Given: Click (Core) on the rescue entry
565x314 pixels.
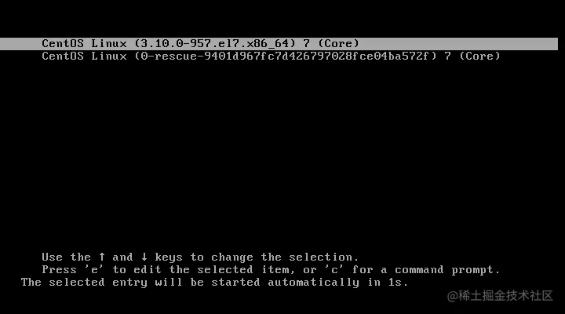Looking at the screenshot, I should point(480,57).
